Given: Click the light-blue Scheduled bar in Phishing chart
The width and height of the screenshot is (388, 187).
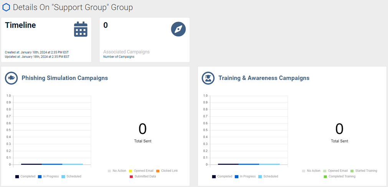Looking at the screenshot, I should click(73, 164).
